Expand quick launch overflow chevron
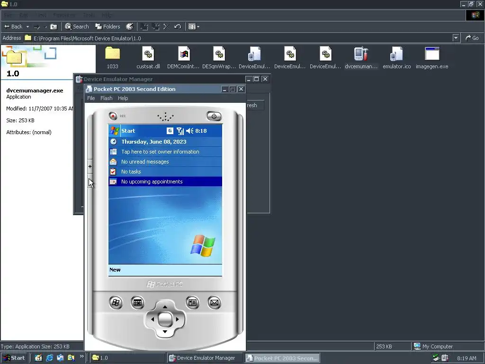The width and height of the screenshot is (485, 364). (81, 356)
